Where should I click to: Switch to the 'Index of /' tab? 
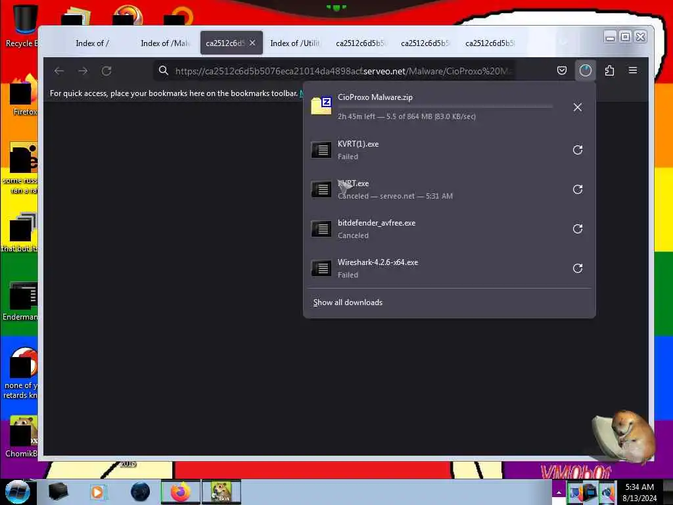point(93,43)
